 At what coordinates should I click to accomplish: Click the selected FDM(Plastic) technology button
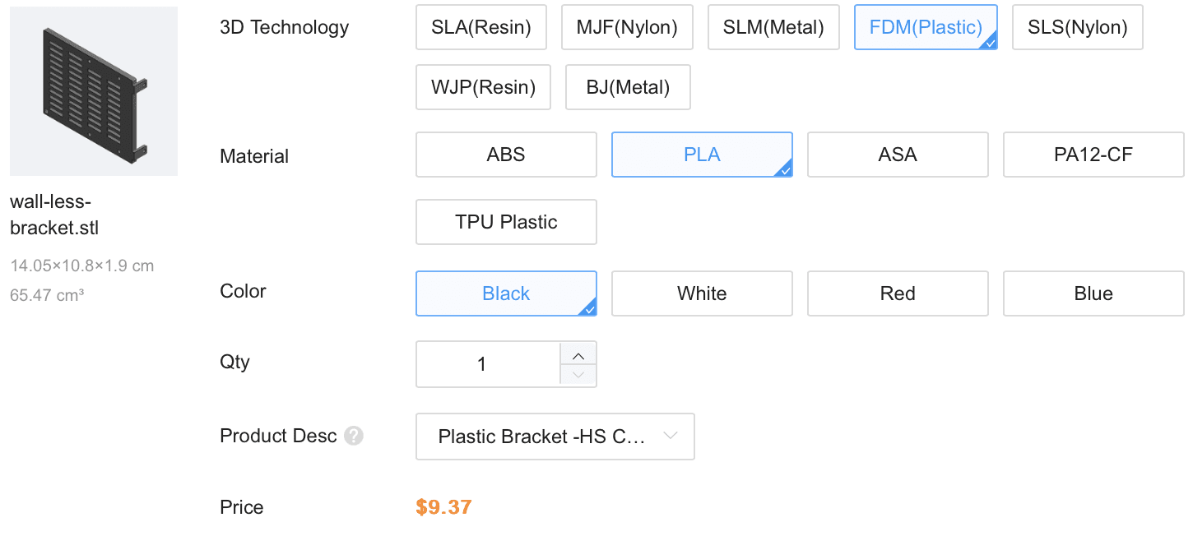pyautogui.click(x=926, y=28)
